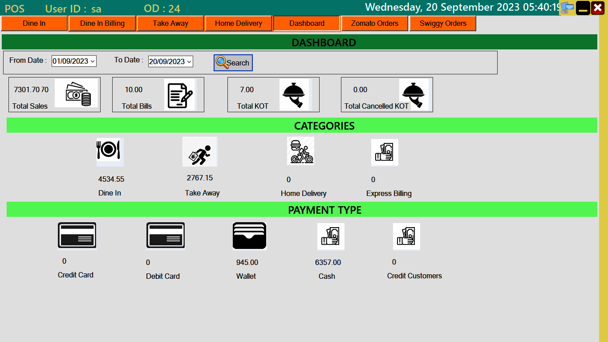The width and height of the screenshot is (608, 342).
Task: Select the Home Delivery bike icon
Action: pos(300,151)
